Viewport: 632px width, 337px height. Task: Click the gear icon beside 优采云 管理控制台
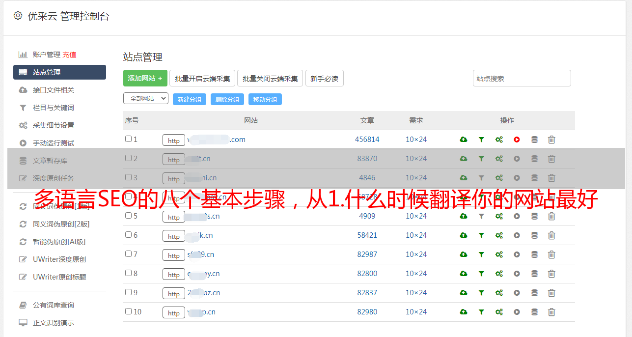(x=18, y=16)
